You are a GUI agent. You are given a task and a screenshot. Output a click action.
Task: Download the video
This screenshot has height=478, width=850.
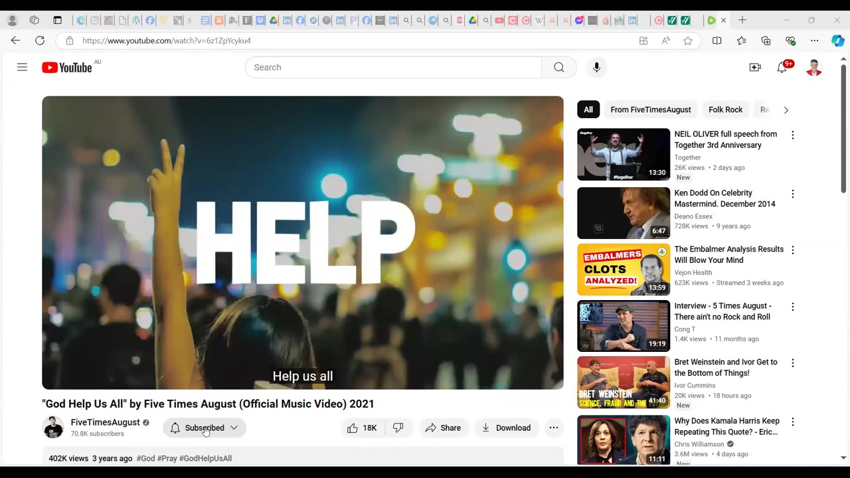(506, 428)
